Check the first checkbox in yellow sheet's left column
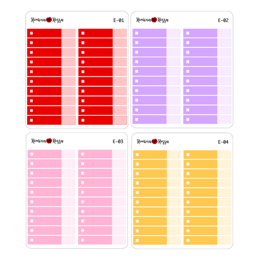Image resolution: width=259 pixels, height=259 pixels. [137, 155]
